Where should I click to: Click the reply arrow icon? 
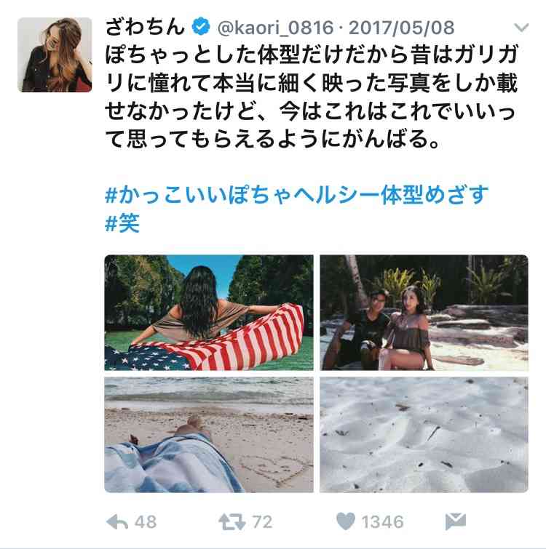tap(116, 522)
